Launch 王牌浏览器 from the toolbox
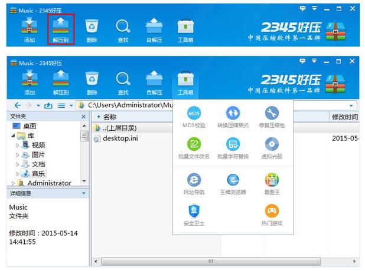 233,184
